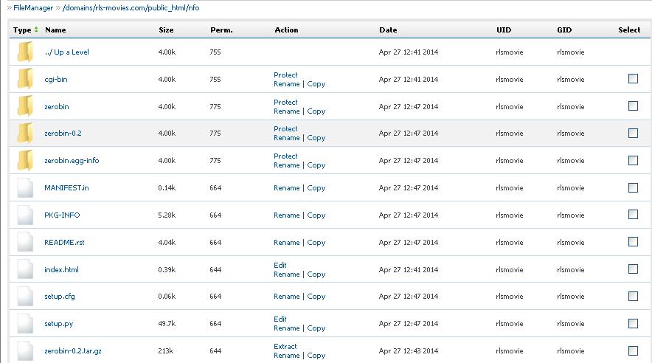
Task: Click the zerobin folder icon
Action: 25,106
